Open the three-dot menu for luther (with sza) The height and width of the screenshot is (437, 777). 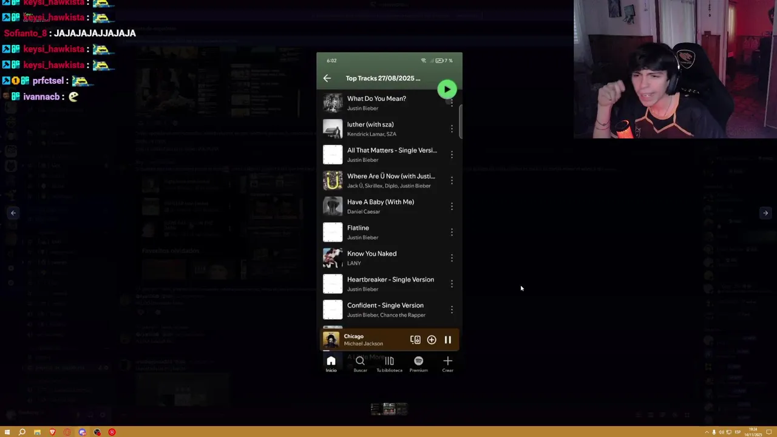coord(452,129)
